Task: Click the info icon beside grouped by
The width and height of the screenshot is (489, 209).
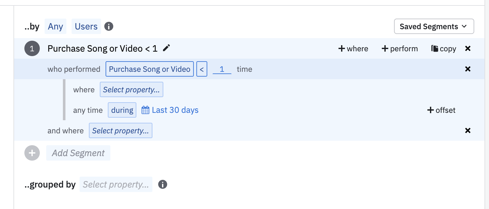Action: (163, 184)
